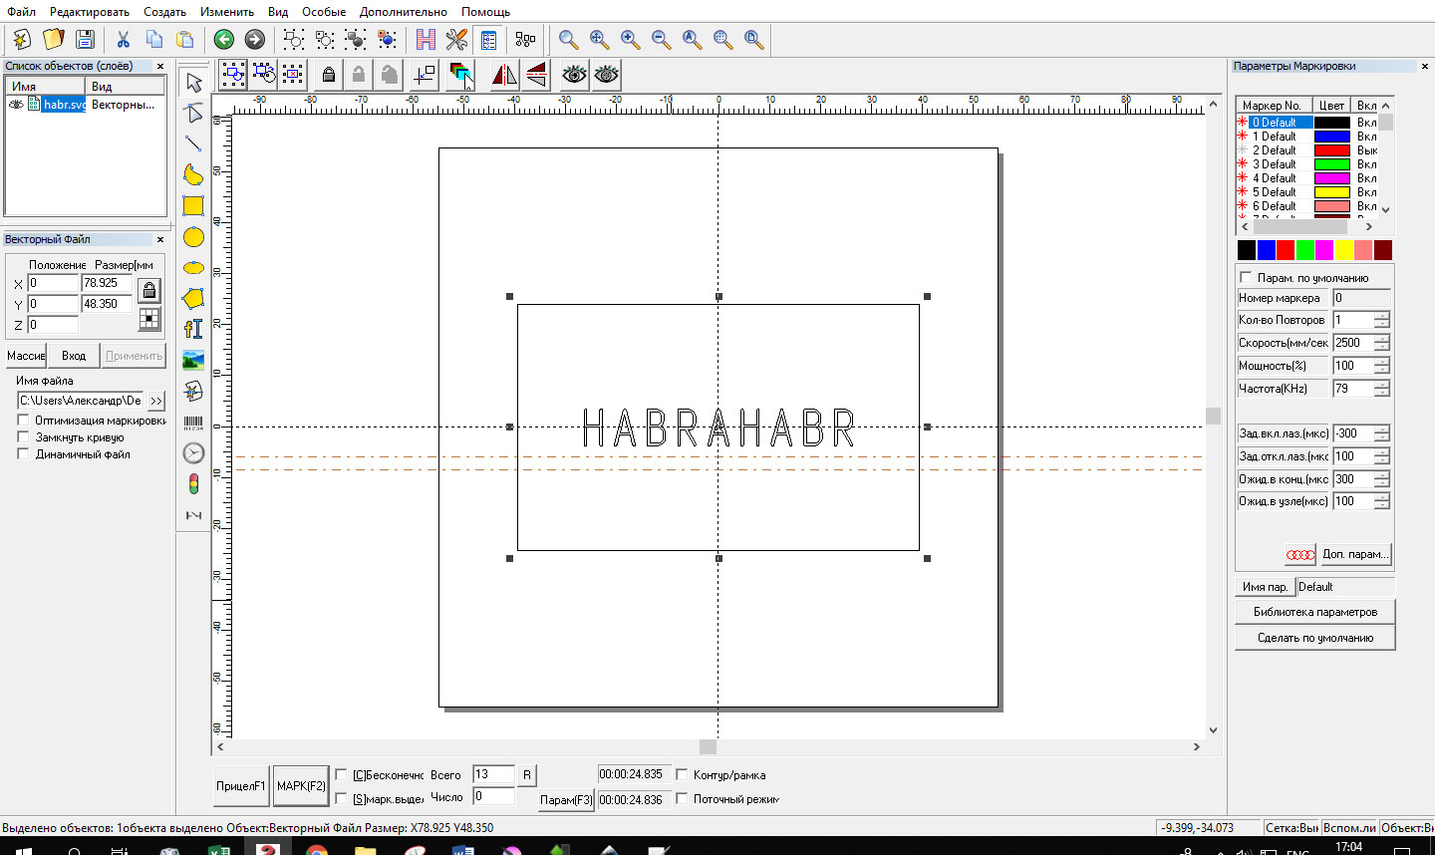Click the Mirror horizontally icon
Screen dimensions: 1435x855
[x=505, y=75]
